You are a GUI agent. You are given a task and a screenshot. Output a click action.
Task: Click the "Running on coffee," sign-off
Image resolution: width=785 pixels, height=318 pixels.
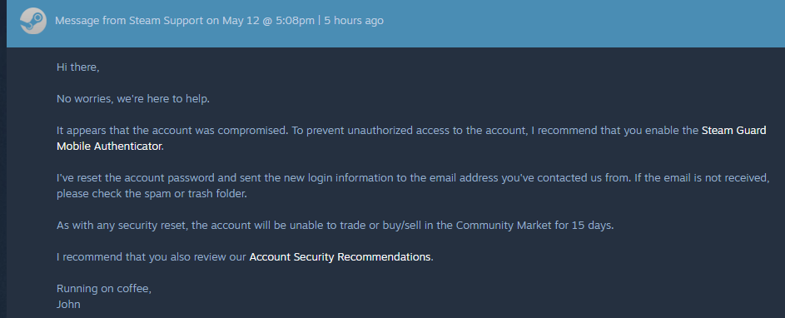tap(103, 289)
